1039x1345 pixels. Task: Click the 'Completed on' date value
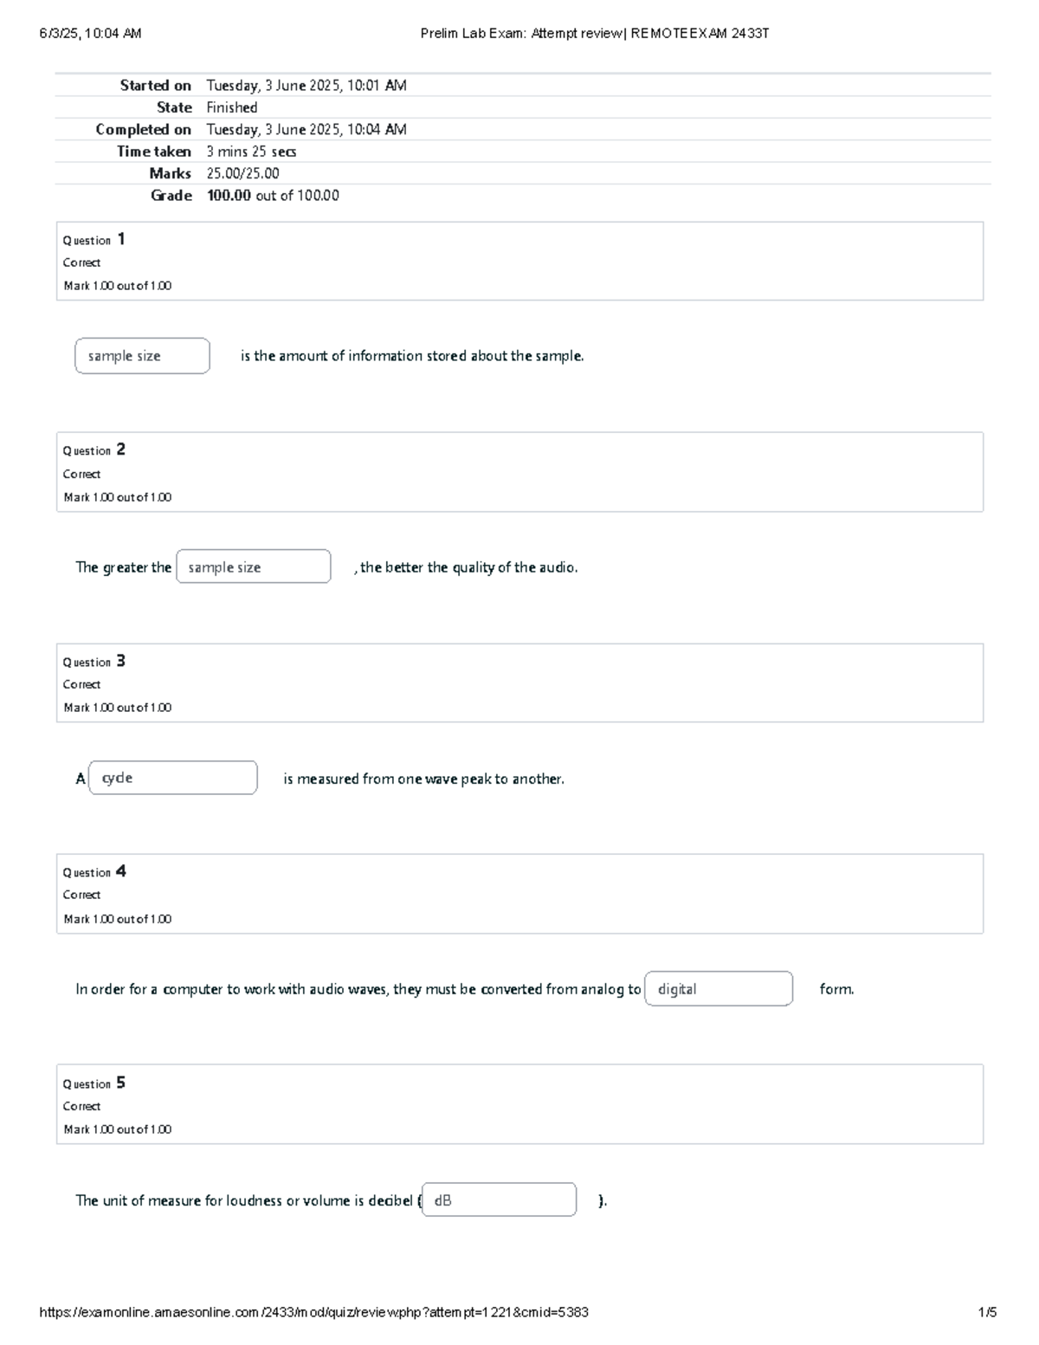(307, 130)
